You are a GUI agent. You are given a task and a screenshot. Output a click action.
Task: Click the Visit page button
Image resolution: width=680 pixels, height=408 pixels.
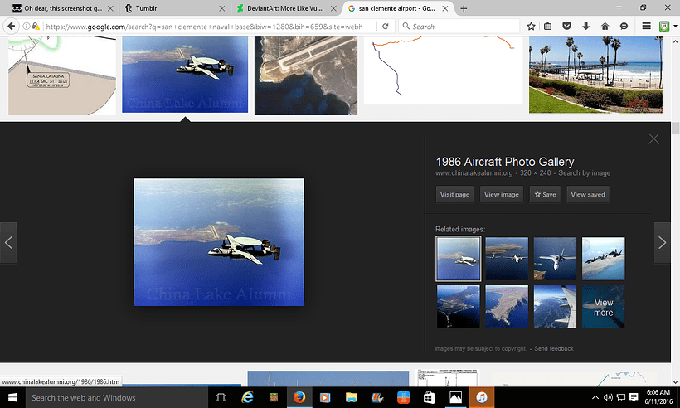click(454, 194)
